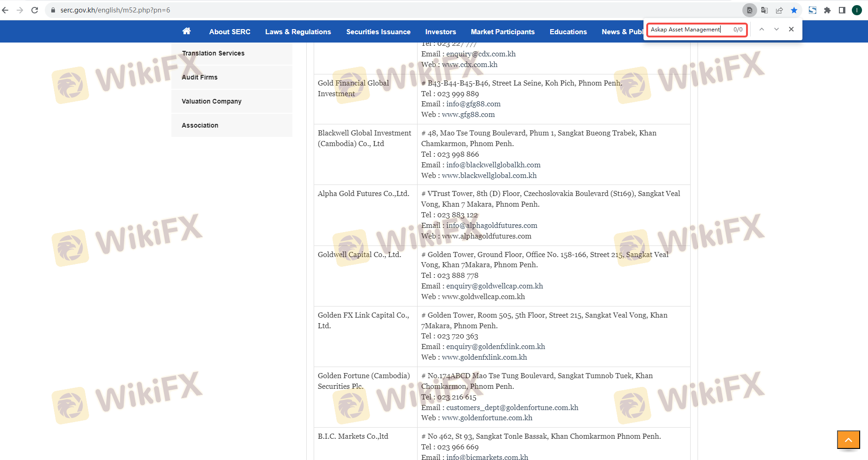Click the home icon in navigation bar
868x460 pixels.
click(187, 31)
